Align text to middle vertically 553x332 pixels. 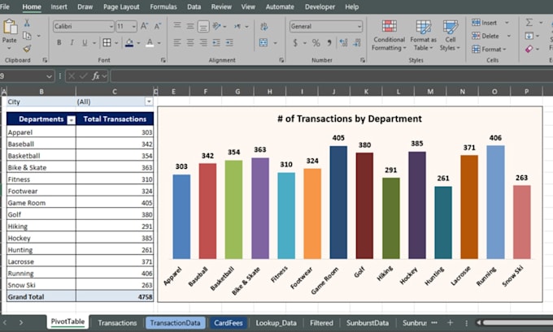pos(190,26)
